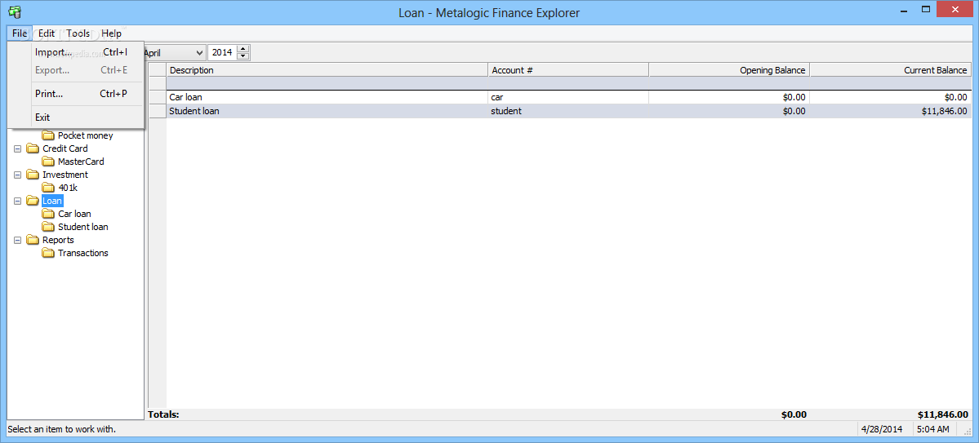
Task: Open the month dropdown showing April
Action: click(x=199, y=53)
